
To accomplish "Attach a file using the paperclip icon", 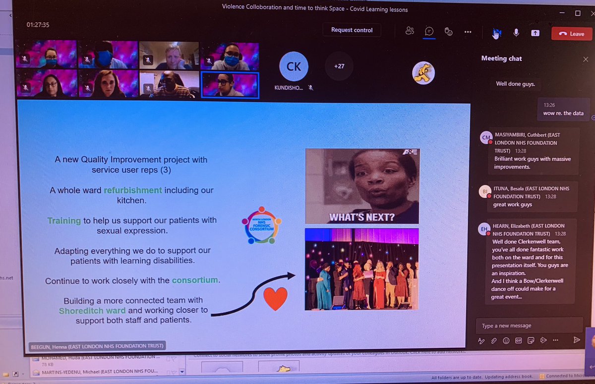I will [x=493, y=340].
